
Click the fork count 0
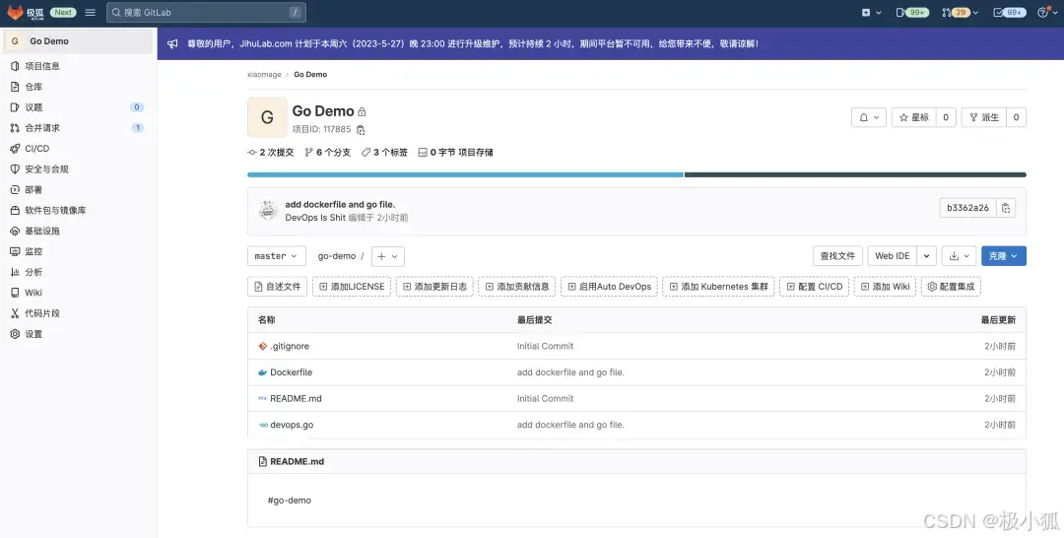coord(1016,117)
